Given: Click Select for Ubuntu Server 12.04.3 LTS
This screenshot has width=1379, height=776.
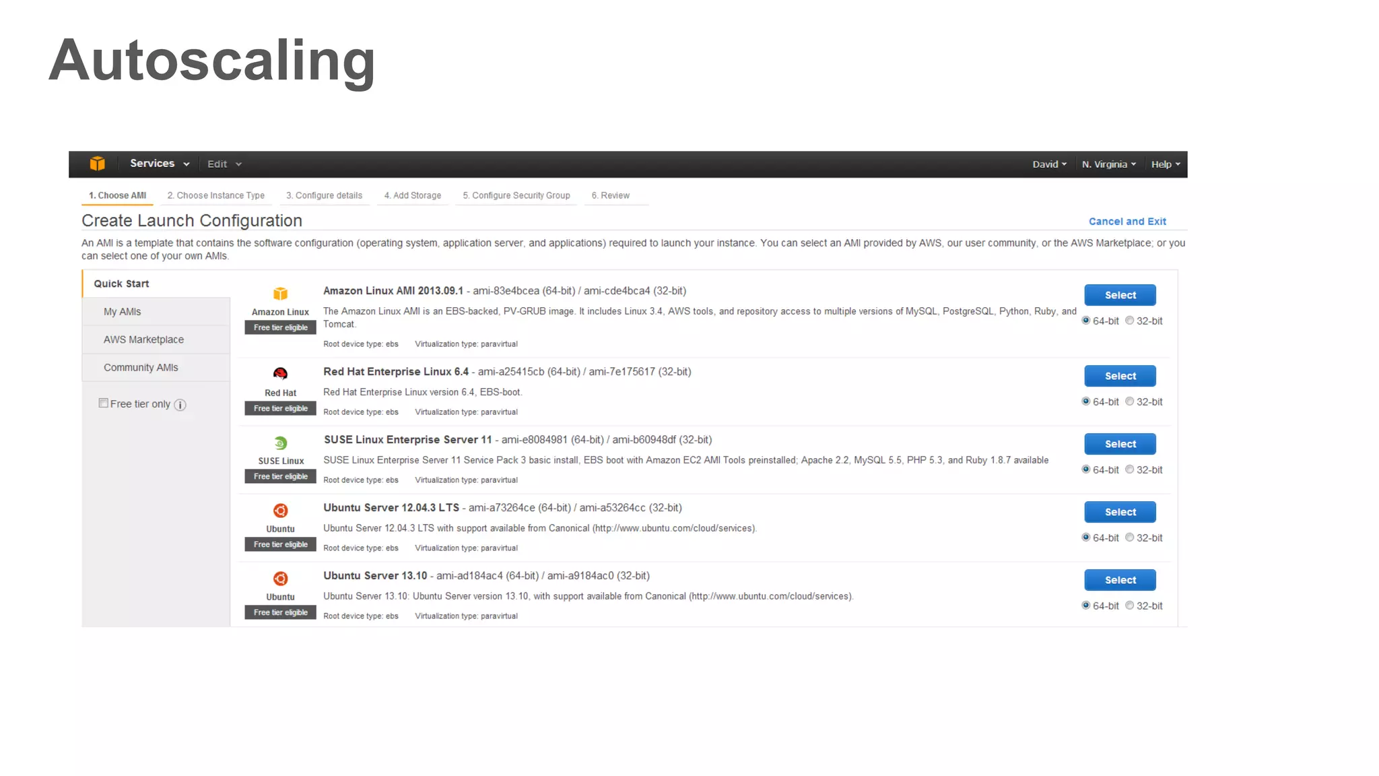Looking at the screenshot, I should [1120, 512].
